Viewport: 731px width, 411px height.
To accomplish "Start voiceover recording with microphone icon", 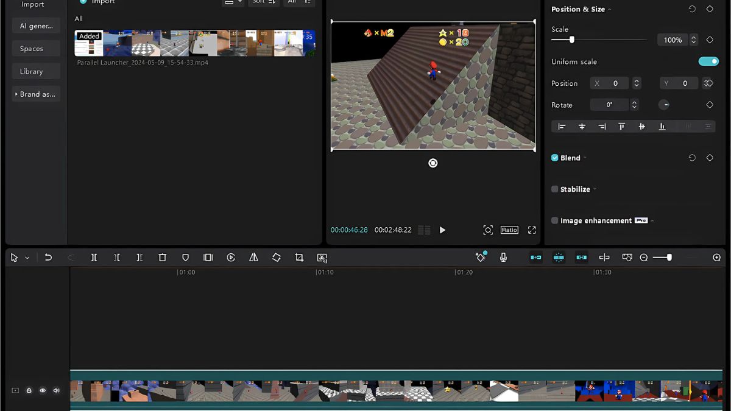I will point(503,258).
